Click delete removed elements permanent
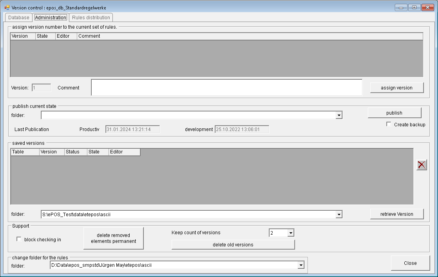The width and height of the screenshot is (438, 277). pyautogui.click(x=113, y=238)
